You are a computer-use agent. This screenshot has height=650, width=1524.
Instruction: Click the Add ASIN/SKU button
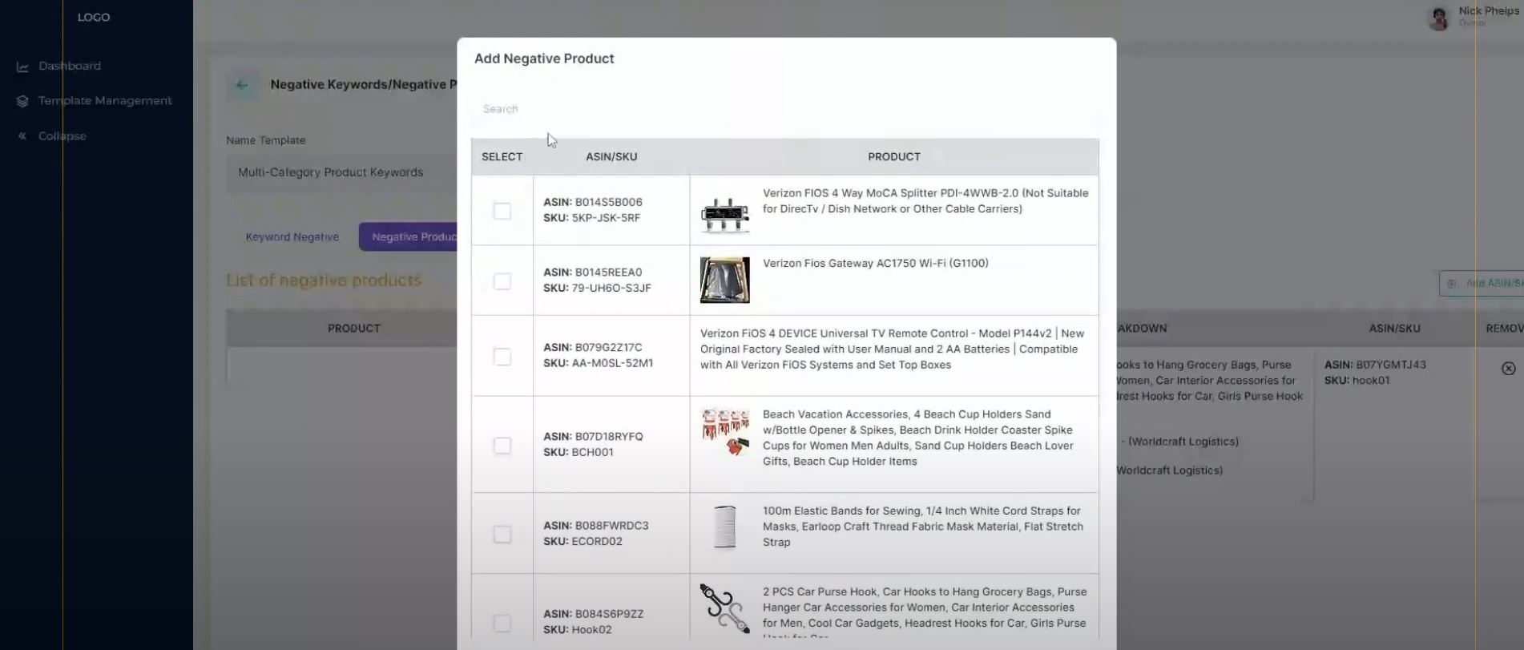[1482, 283]
